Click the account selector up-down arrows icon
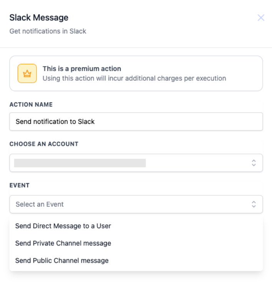 pyautogui.click(x=254, y=163)
